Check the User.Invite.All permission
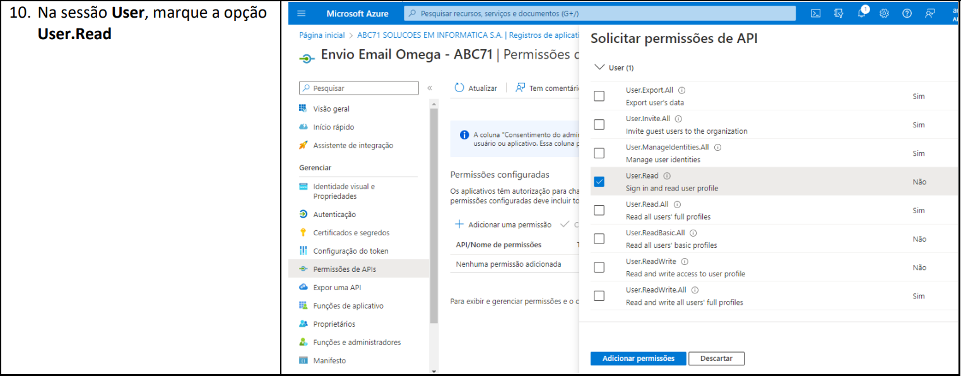The image size is (961, 376). tap(599, 124)
